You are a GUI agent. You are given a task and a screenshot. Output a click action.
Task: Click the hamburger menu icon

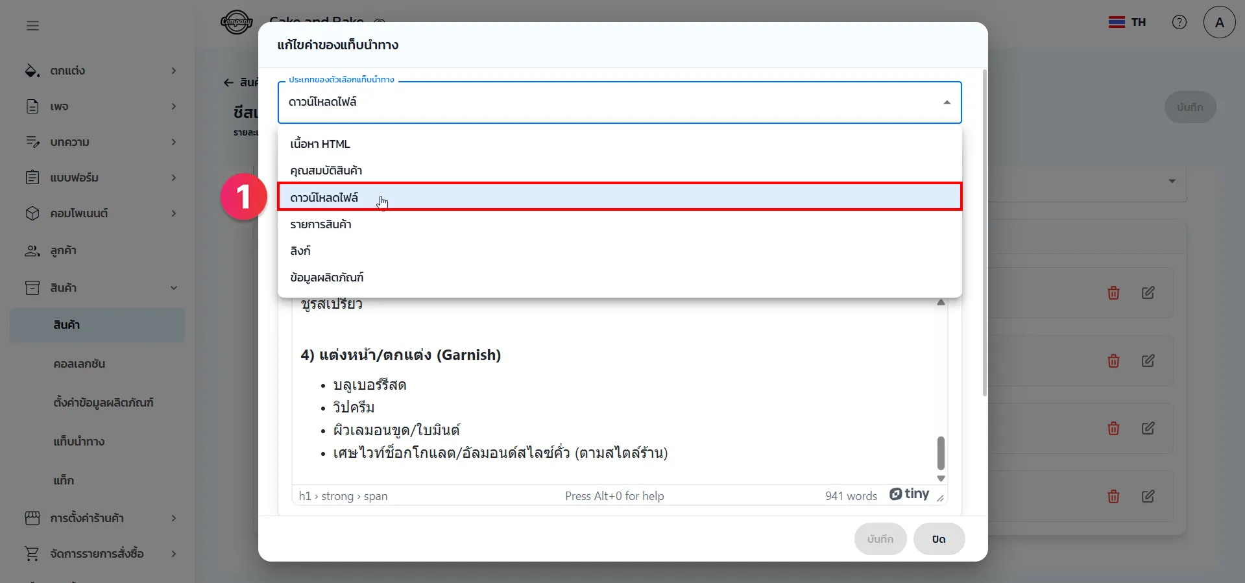[x=32, y=26]
